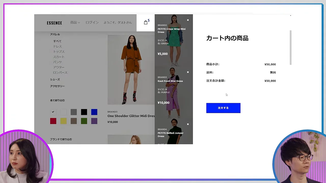Open PETITE Crepe Wrap Mini Dress cart item
The height and width of the screenshot is (183, 326).
(x=174, y=40)
